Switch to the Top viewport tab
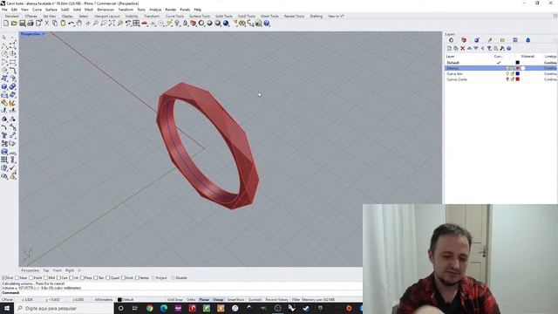This screenshot has height=314, width=558. (45, 270)
